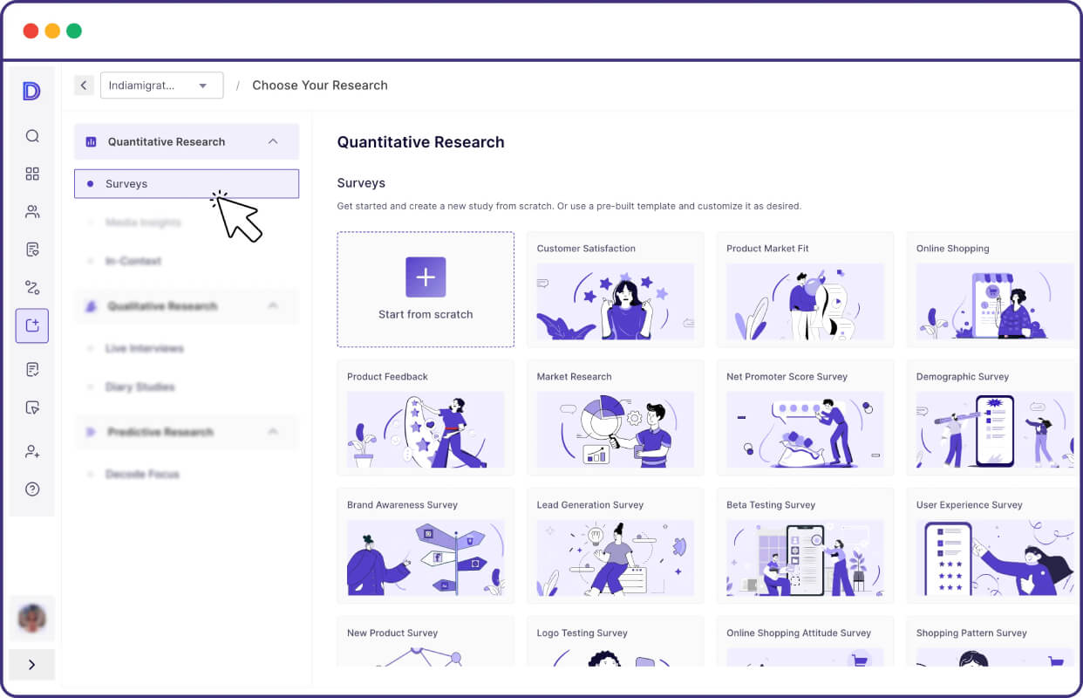This screenshot has width=1083, height=698.
Task: Select Diary Studies in the left panel
Action: point(140,387)
